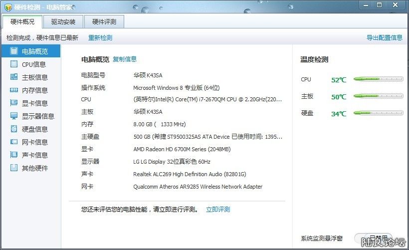Viewport: 409px width, 250px height.
Task: Open the CPU信息 sidebar icon
Action: [x=14, y=64]
